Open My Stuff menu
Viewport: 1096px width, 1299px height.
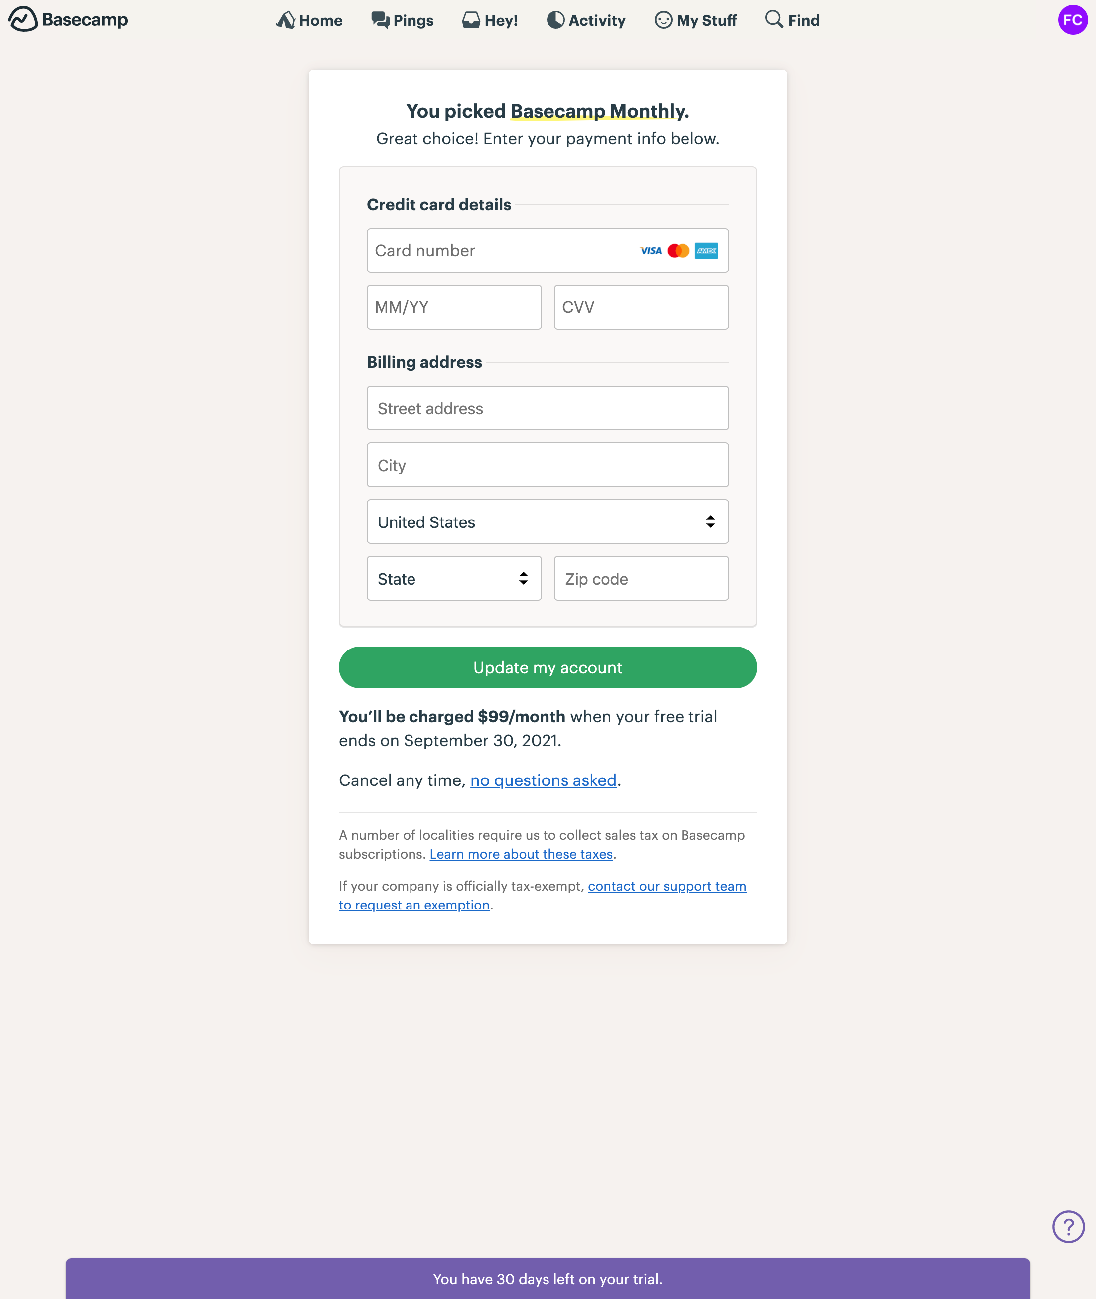(695, 20)
